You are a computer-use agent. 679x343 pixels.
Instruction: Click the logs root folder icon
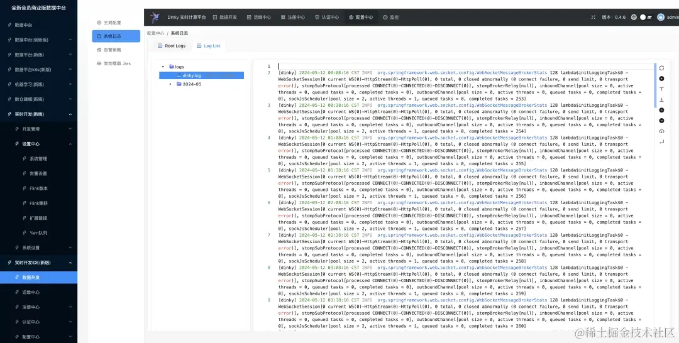coord(172,67)
